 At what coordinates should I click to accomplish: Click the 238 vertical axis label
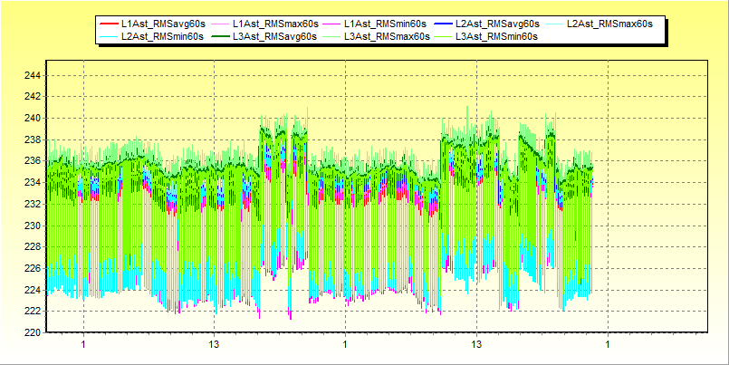(31, 139)
